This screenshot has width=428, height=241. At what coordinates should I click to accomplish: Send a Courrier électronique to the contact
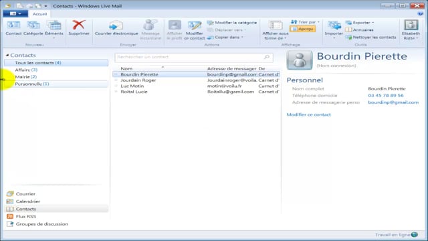click(x=116, y=28)
